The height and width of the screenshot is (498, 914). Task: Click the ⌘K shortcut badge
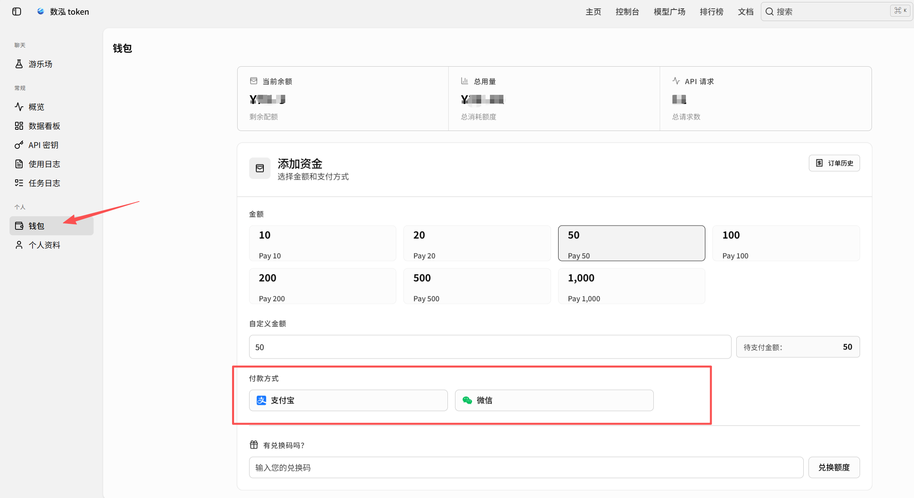[900, 11]
